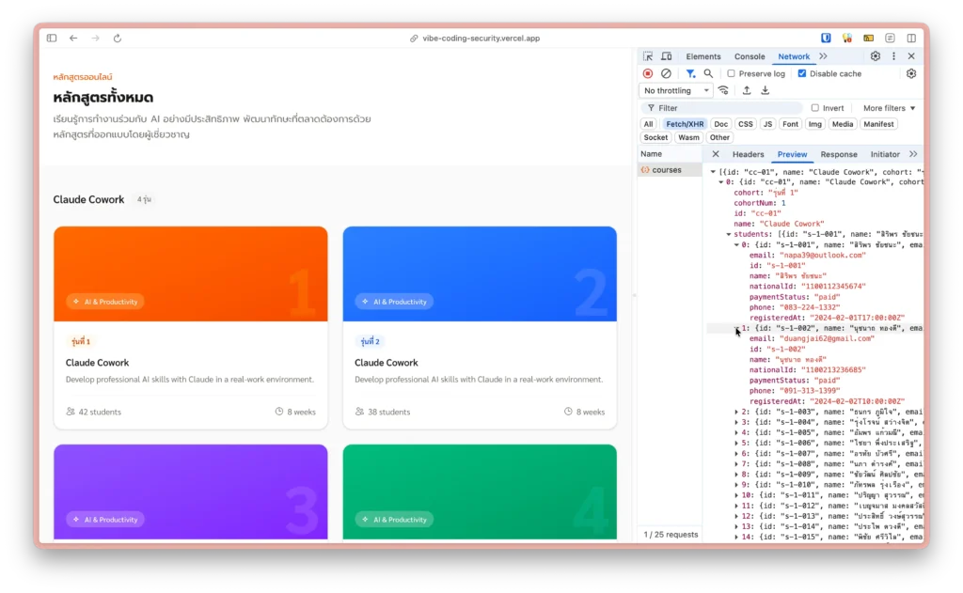Activate the DevTools element inspector arrow
Screen dimensions: 963x593
tap(648, 56)
